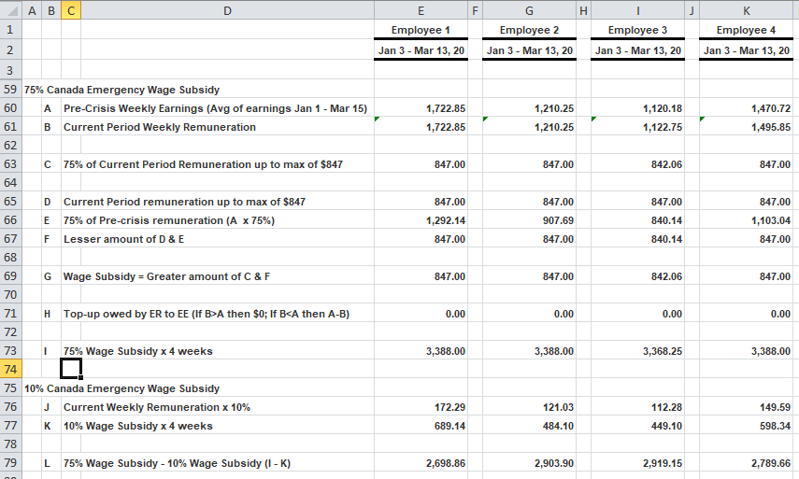Select Employee 1 value 172.29
This screenshot has width=799, height=479.
(x=421, y=407)
